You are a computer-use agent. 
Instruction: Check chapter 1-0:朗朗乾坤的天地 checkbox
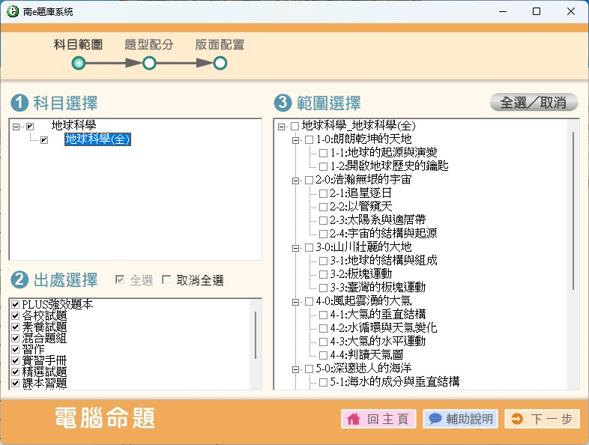(309, 139)
